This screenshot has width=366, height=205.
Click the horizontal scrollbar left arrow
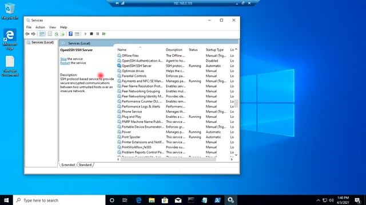pos(118,159)
